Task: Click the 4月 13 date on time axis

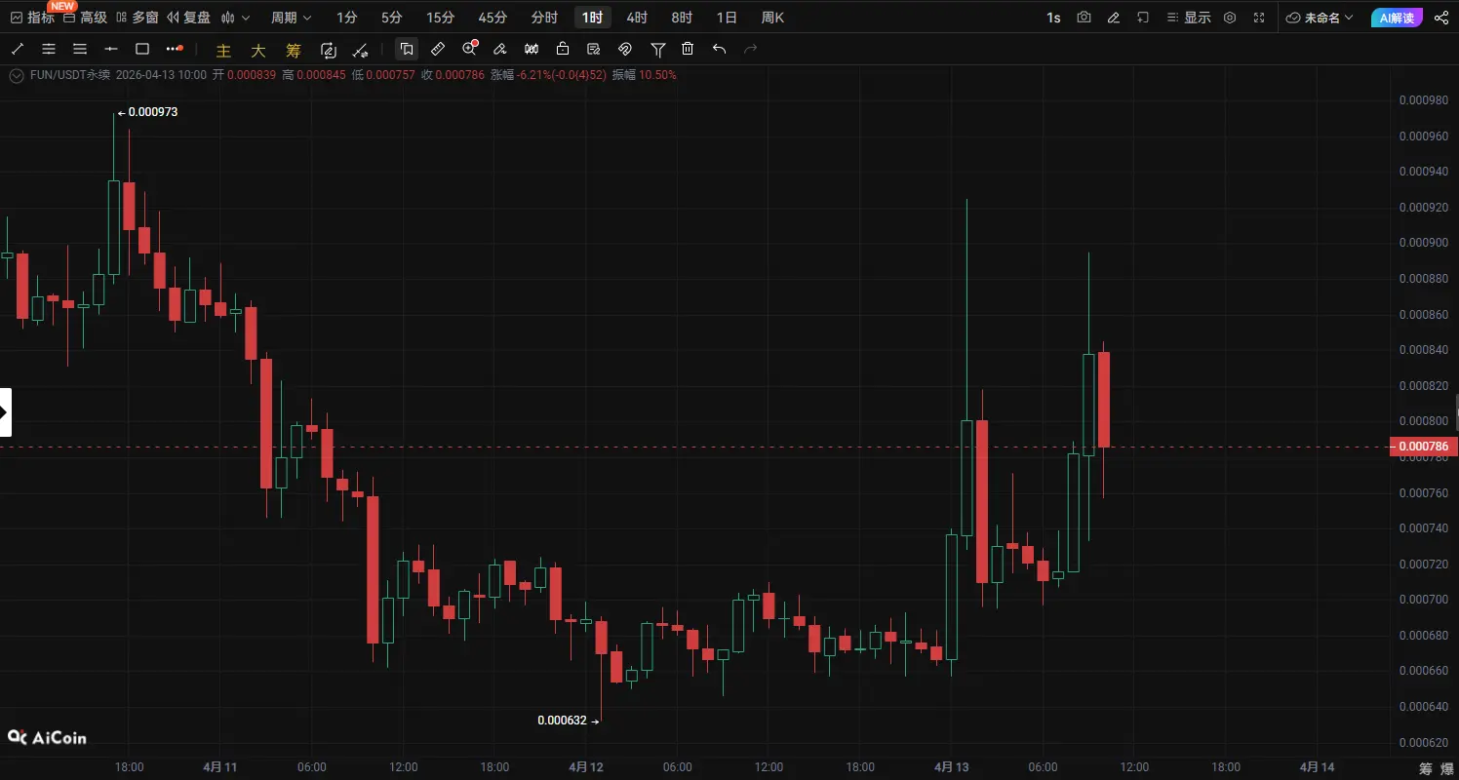Action: point(951,767)
